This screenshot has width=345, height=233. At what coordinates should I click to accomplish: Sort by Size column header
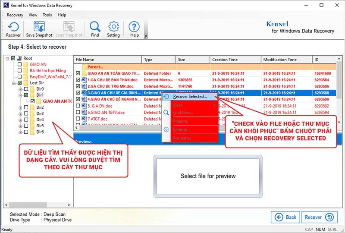[x=193, y=60]
